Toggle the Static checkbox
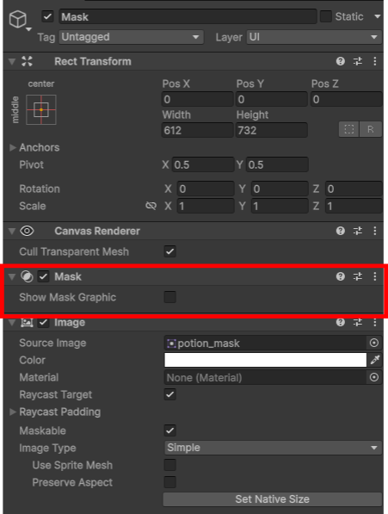 [x=326, y=16]
